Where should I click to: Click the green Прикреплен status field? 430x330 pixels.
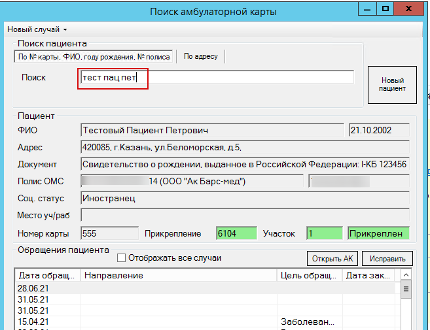coord(378,233)
